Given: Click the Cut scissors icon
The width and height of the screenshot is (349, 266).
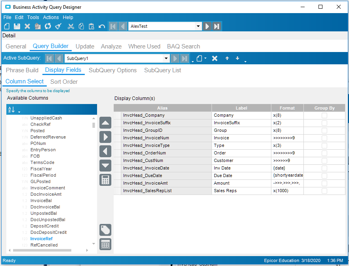Looking at the screenshot, I should pyautogui.click(x=71, y=26).
